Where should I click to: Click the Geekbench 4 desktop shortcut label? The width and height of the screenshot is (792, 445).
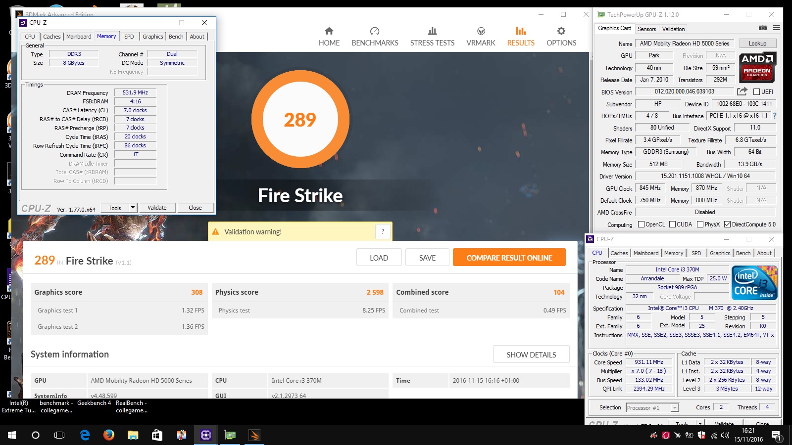[94, 403]
